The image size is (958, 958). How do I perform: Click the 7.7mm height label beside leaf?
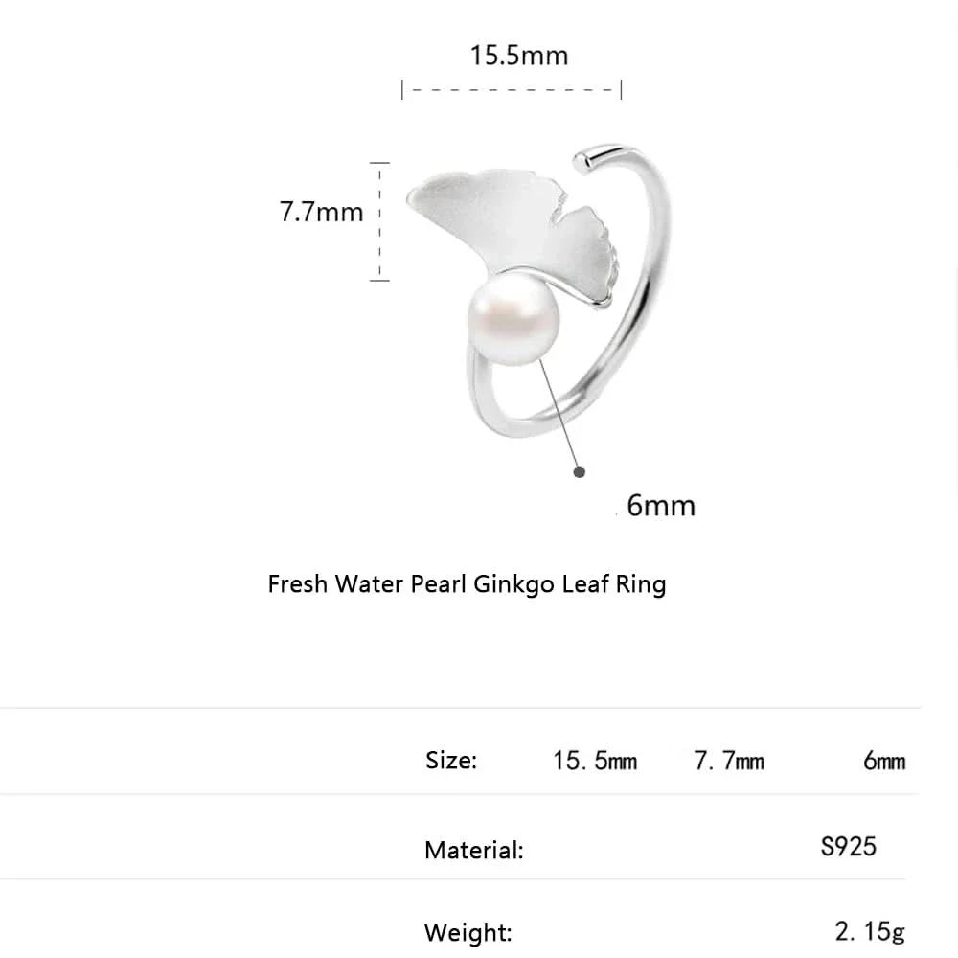[322, 212]
